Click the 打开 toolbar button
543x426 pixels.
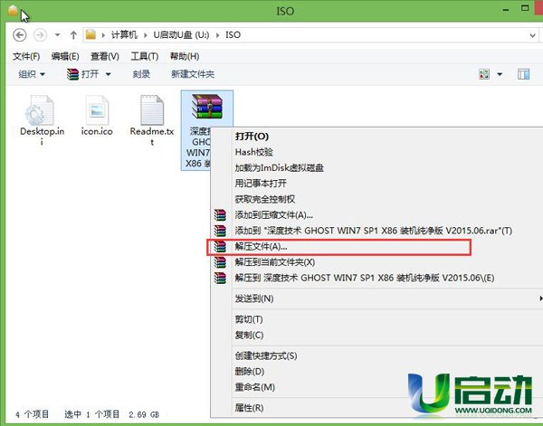click(x=83, y=74)
